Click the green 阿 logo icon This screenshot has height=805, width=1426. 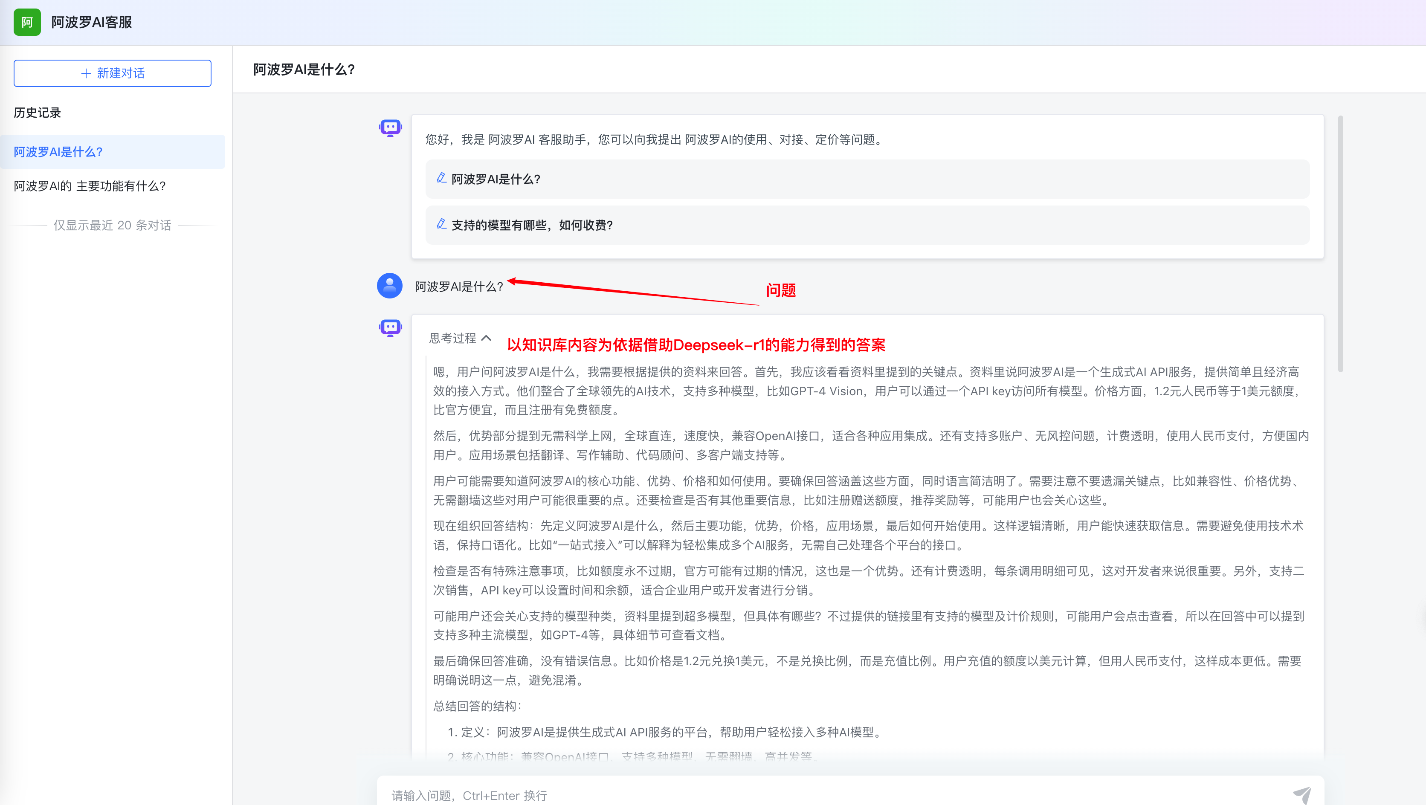27,22
